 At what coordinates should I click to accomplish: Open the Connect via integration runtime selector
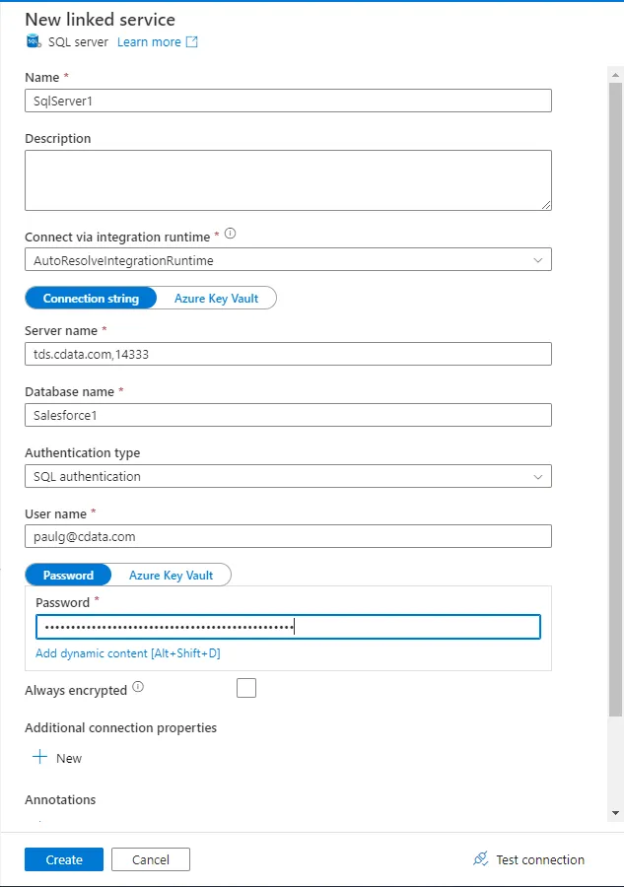[288, 258]
